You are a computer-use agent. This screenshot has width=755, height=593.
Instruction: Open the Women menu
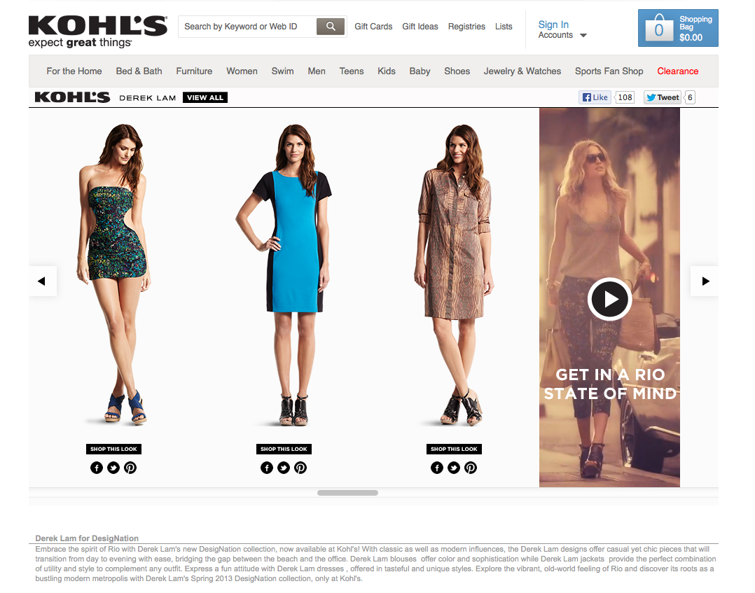(x=242, y=71)
